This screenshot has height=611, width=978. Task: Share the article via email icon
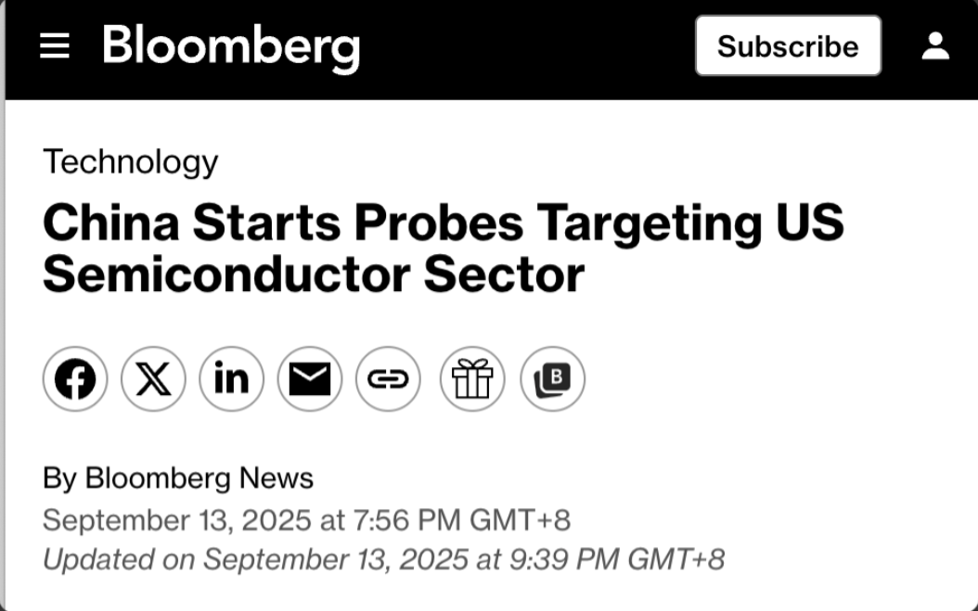click(x=310, y=379)
